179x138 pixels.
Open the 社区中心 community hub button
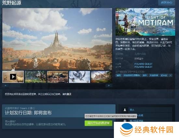pos(167,3)
